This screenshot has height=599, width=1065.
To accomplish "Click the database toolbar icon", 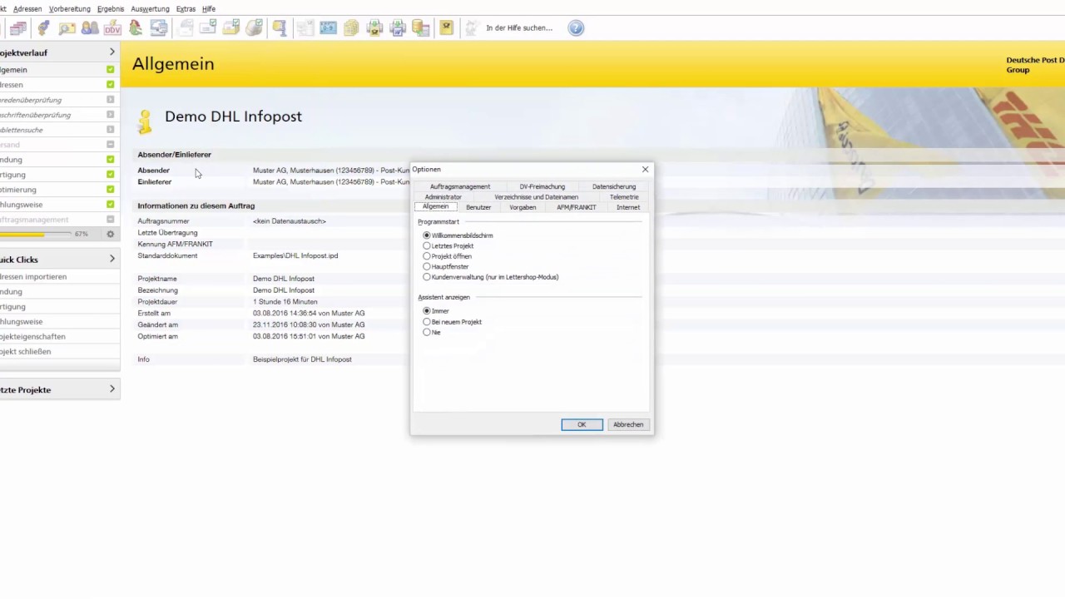I will click(420, 28).
